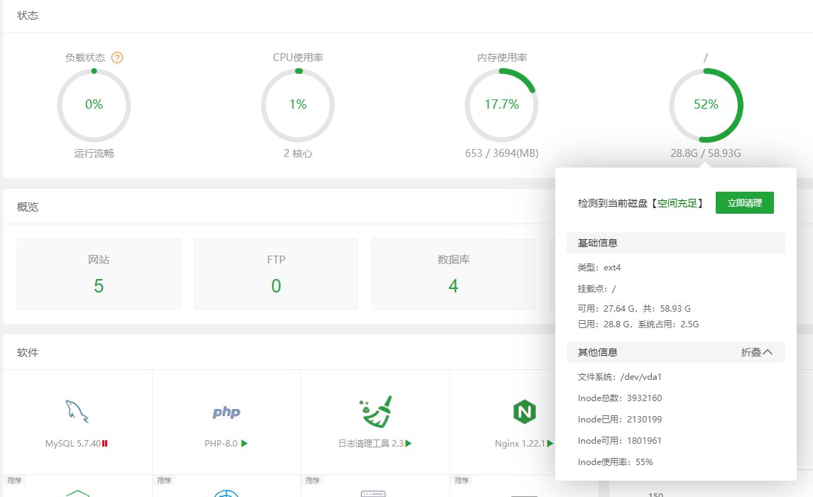Screen dimensions: 813x497
Task: Click the 其他信息 section header
Action: 675,352
